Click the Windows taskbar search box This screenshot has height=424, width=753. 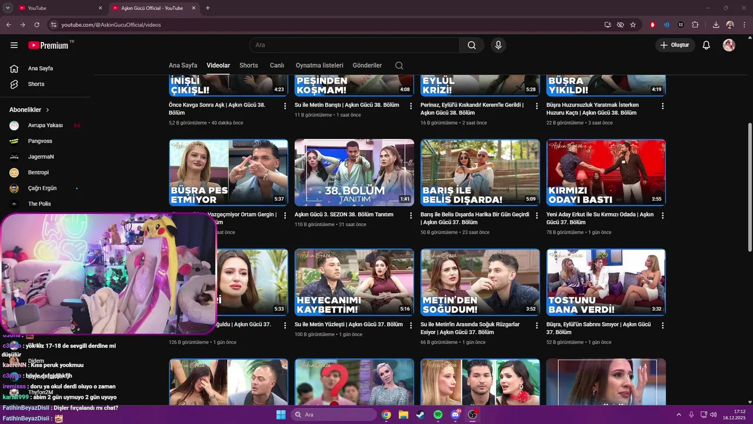(334, 415)
